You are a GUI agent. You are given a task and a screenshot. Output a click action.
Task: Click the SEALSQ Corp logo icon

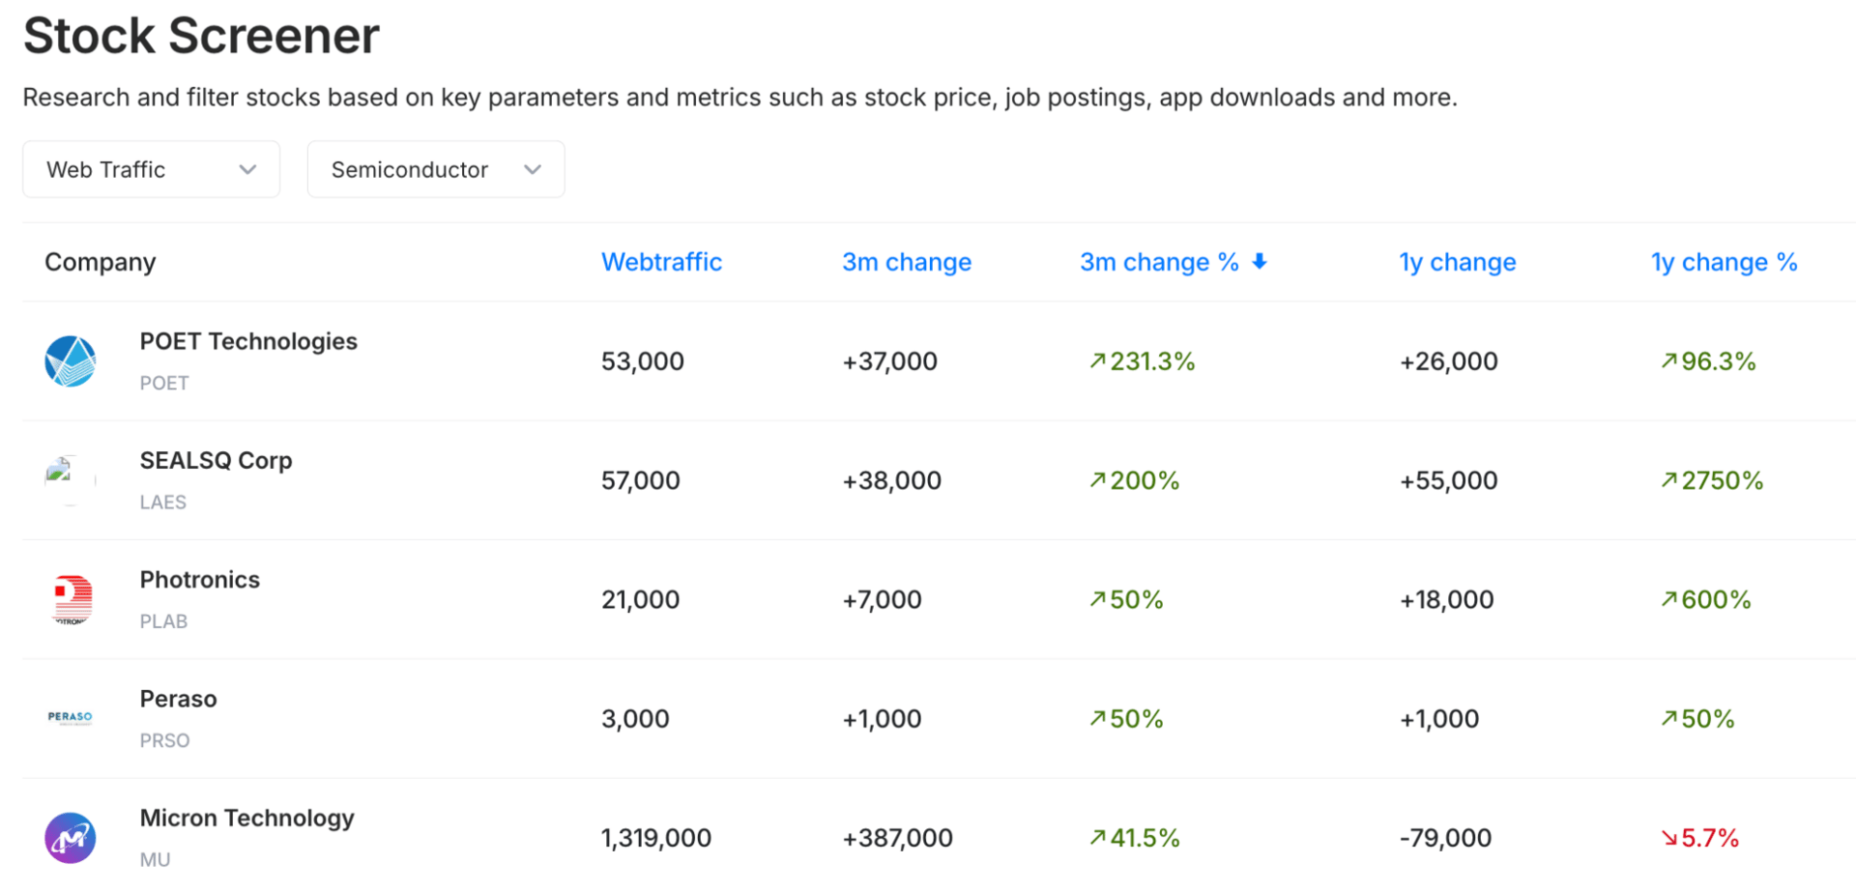pos(70,479)
